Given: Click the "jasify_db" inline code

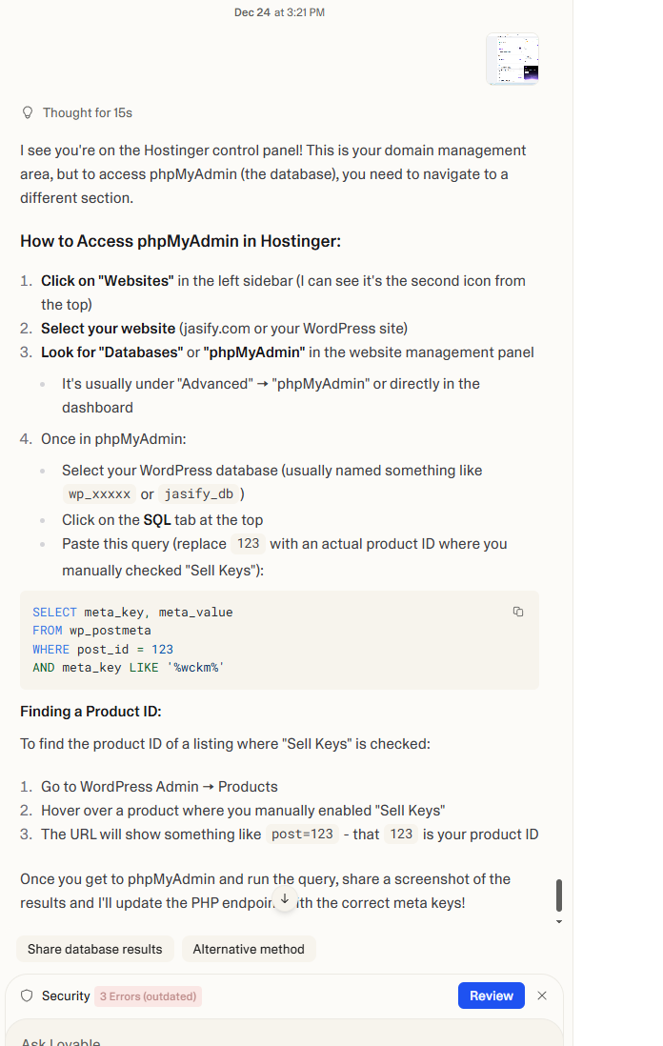Looking at the screenshot, I should [197, 494].
